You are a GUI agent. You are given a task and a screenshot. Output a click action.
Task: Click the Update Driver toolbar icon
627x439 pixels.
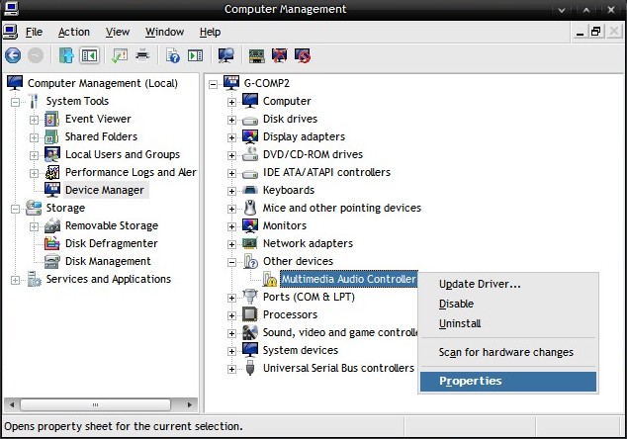(256, 55)
